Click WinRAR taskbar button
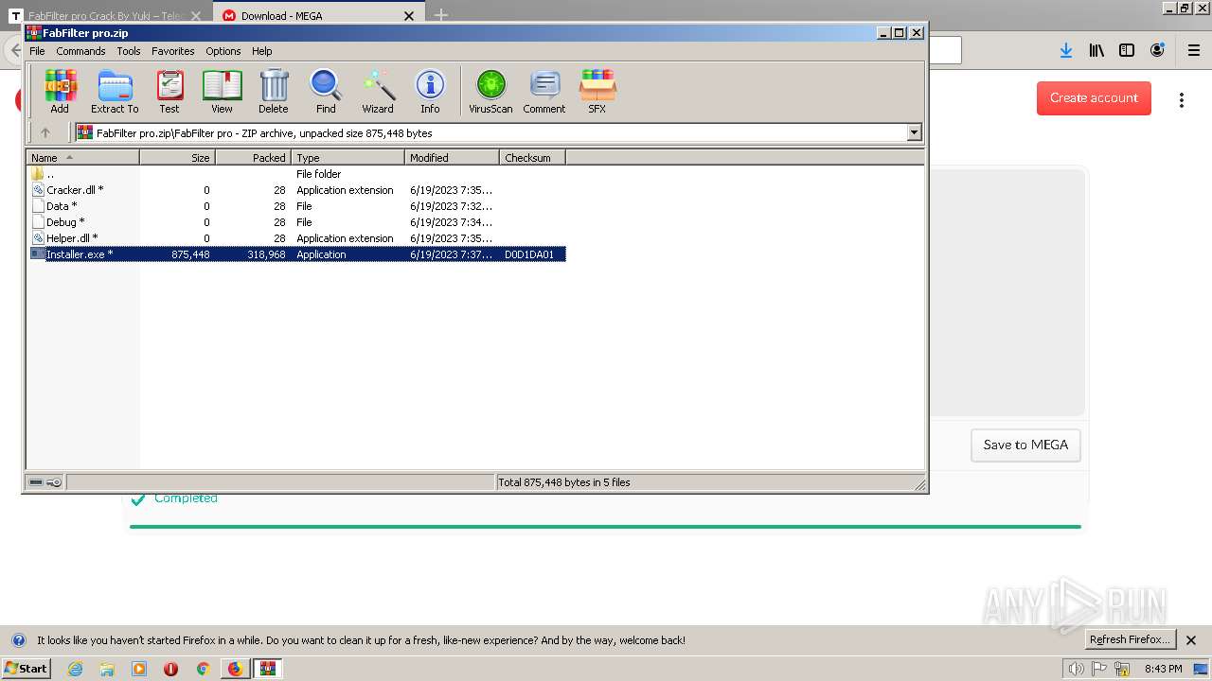This screenshot has width=1212, height=681. pos(269,669)
